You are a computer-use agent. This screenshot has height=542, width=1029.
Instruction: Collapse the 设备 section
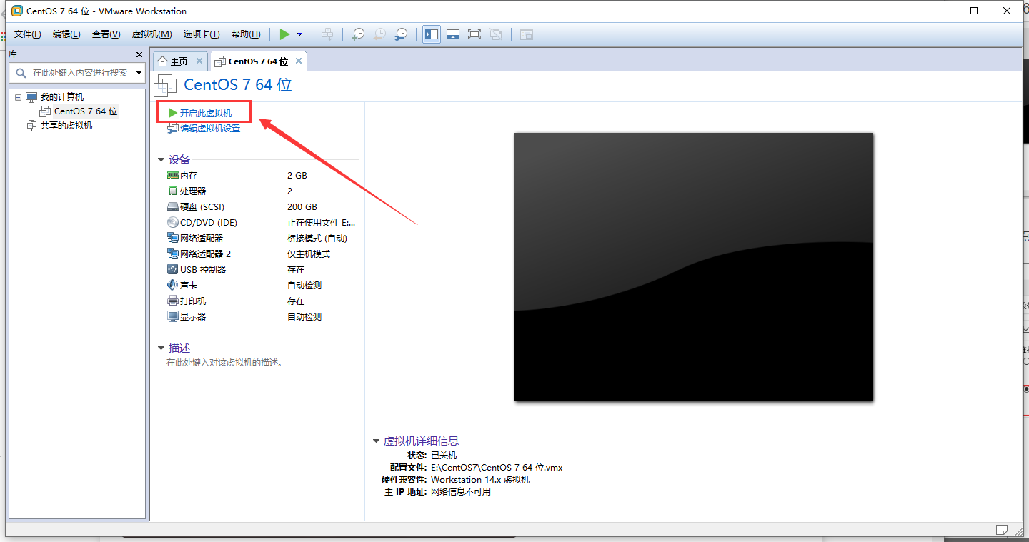pos(161,159)
